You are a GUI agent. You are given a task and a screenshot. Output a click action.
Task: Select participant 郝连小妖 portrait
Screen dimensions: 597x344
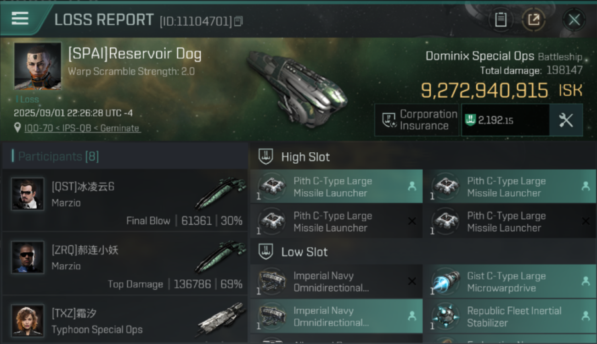(x=28, y=257)
